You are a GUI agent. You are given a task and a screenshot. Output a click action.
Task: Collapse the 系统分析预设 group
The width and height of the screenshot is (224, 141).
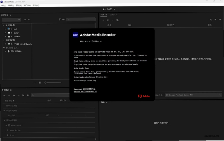(x=4, y=110)
